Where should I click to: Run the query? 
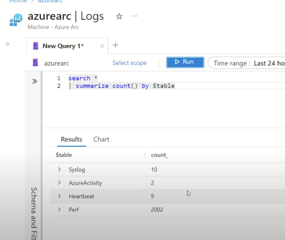[x=185, y=62]
